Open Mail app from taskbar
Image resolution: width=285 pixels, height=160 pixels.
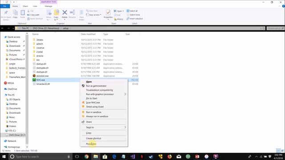click(179, 156)
